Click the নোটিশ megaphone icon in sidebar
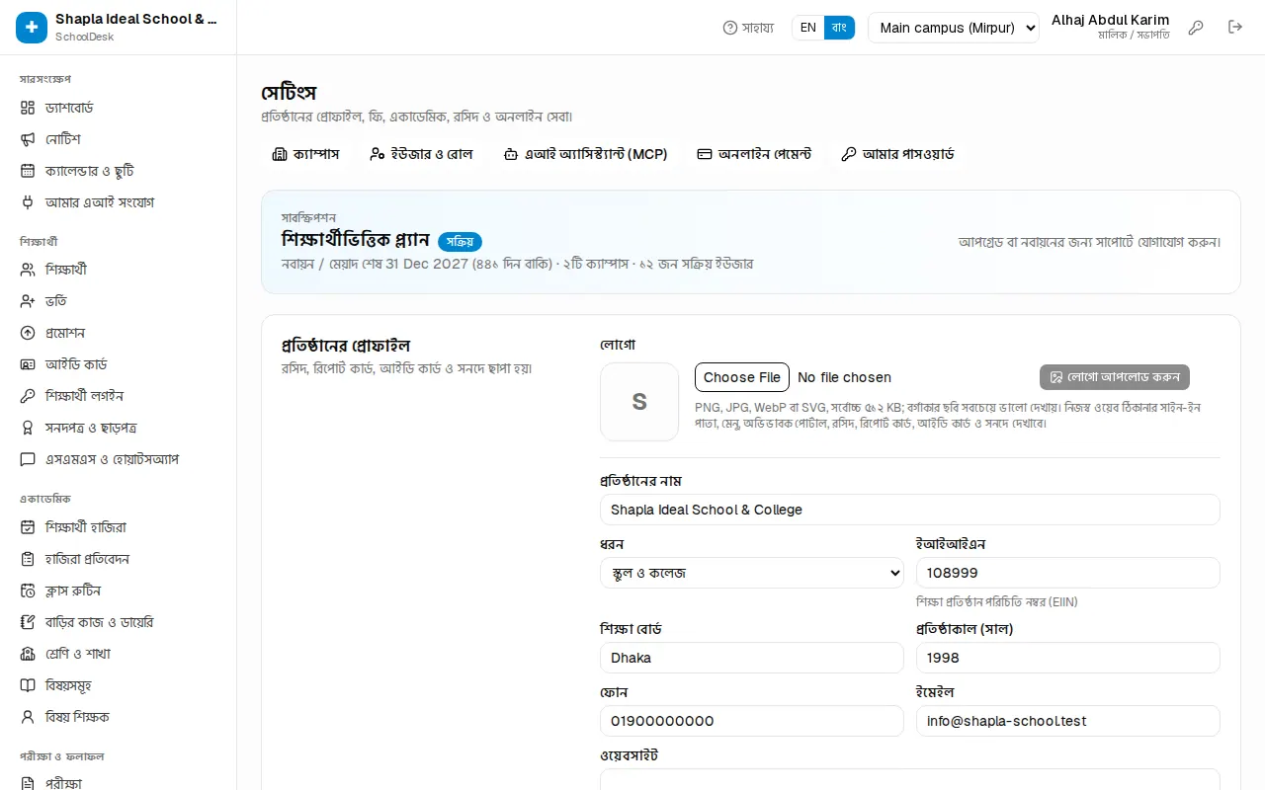Viewport: 1265px width, 790px height. coord(28,139)
